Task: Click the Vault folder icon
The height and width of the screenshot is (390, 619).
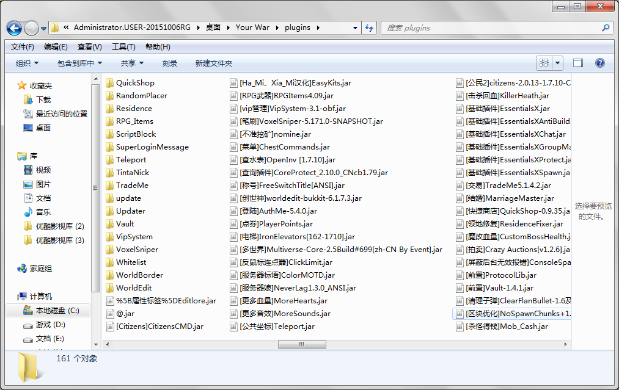Action: (x=110, y=223)
